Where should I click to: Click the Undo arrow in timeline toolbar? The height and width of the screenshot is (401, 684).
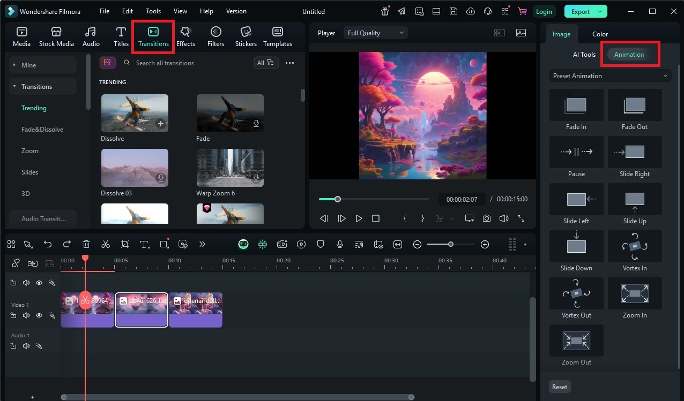click(x=48, y=244)
